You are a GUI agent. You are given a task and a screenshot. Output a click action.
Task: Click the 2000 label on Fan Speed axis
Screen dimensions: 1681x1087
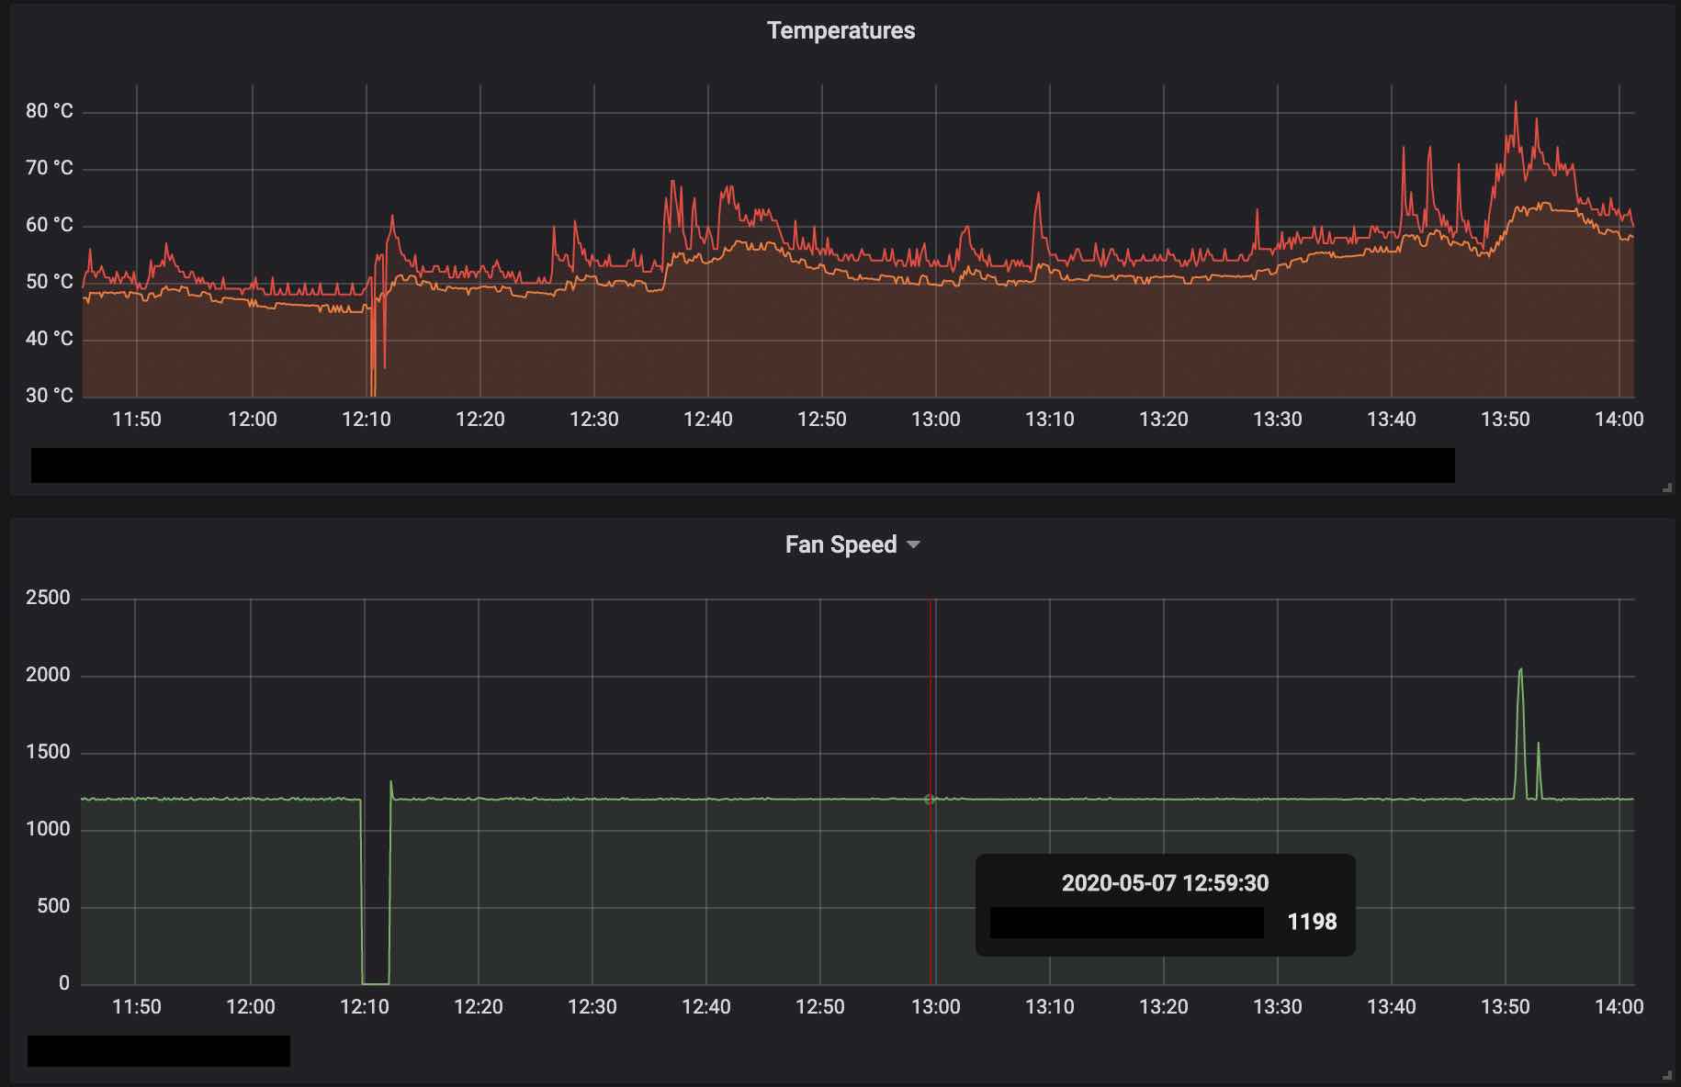click(x=48, y=675)
